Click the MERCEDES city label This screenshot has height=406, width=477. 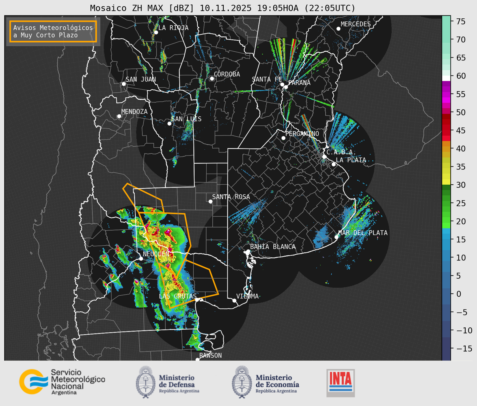pos(356,24)
